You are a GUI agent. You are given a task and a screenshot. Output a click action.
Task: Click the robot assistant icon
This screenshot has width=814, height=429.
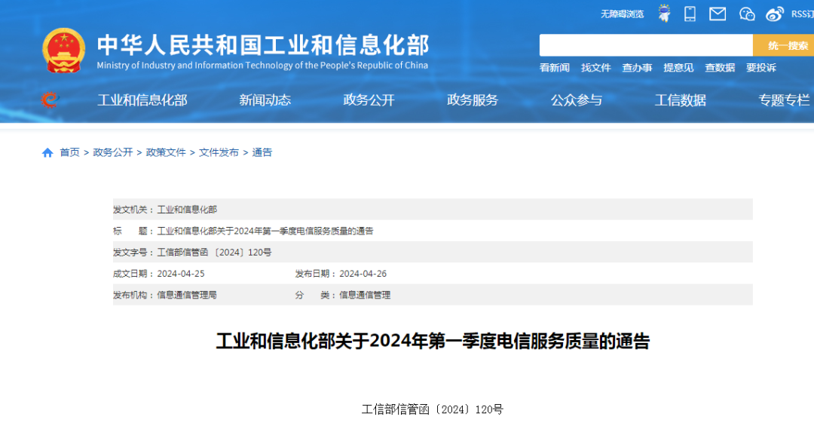click(664, 14)
